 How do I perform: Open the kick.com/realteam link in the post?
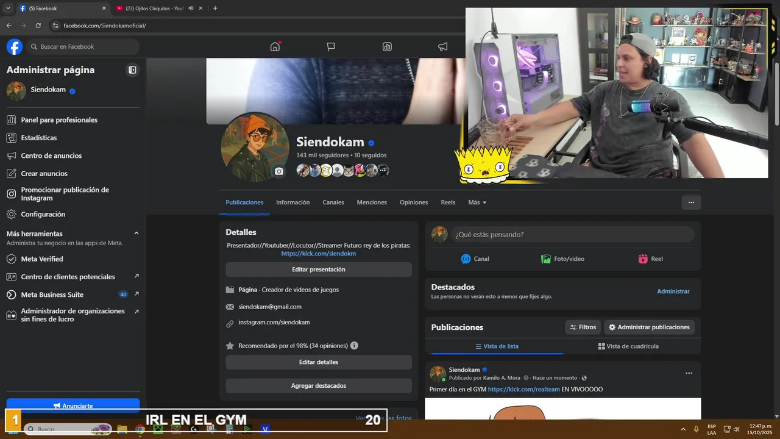(x=523, y=389)
